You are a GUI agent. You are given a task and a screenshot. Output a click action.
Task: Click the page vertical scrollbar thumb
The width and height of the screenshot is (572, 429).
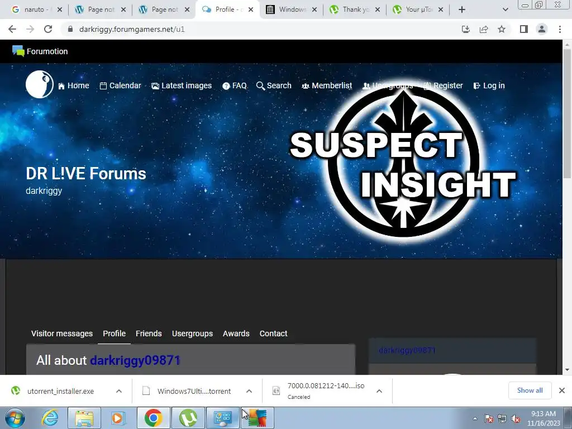[x=567, y=113]
